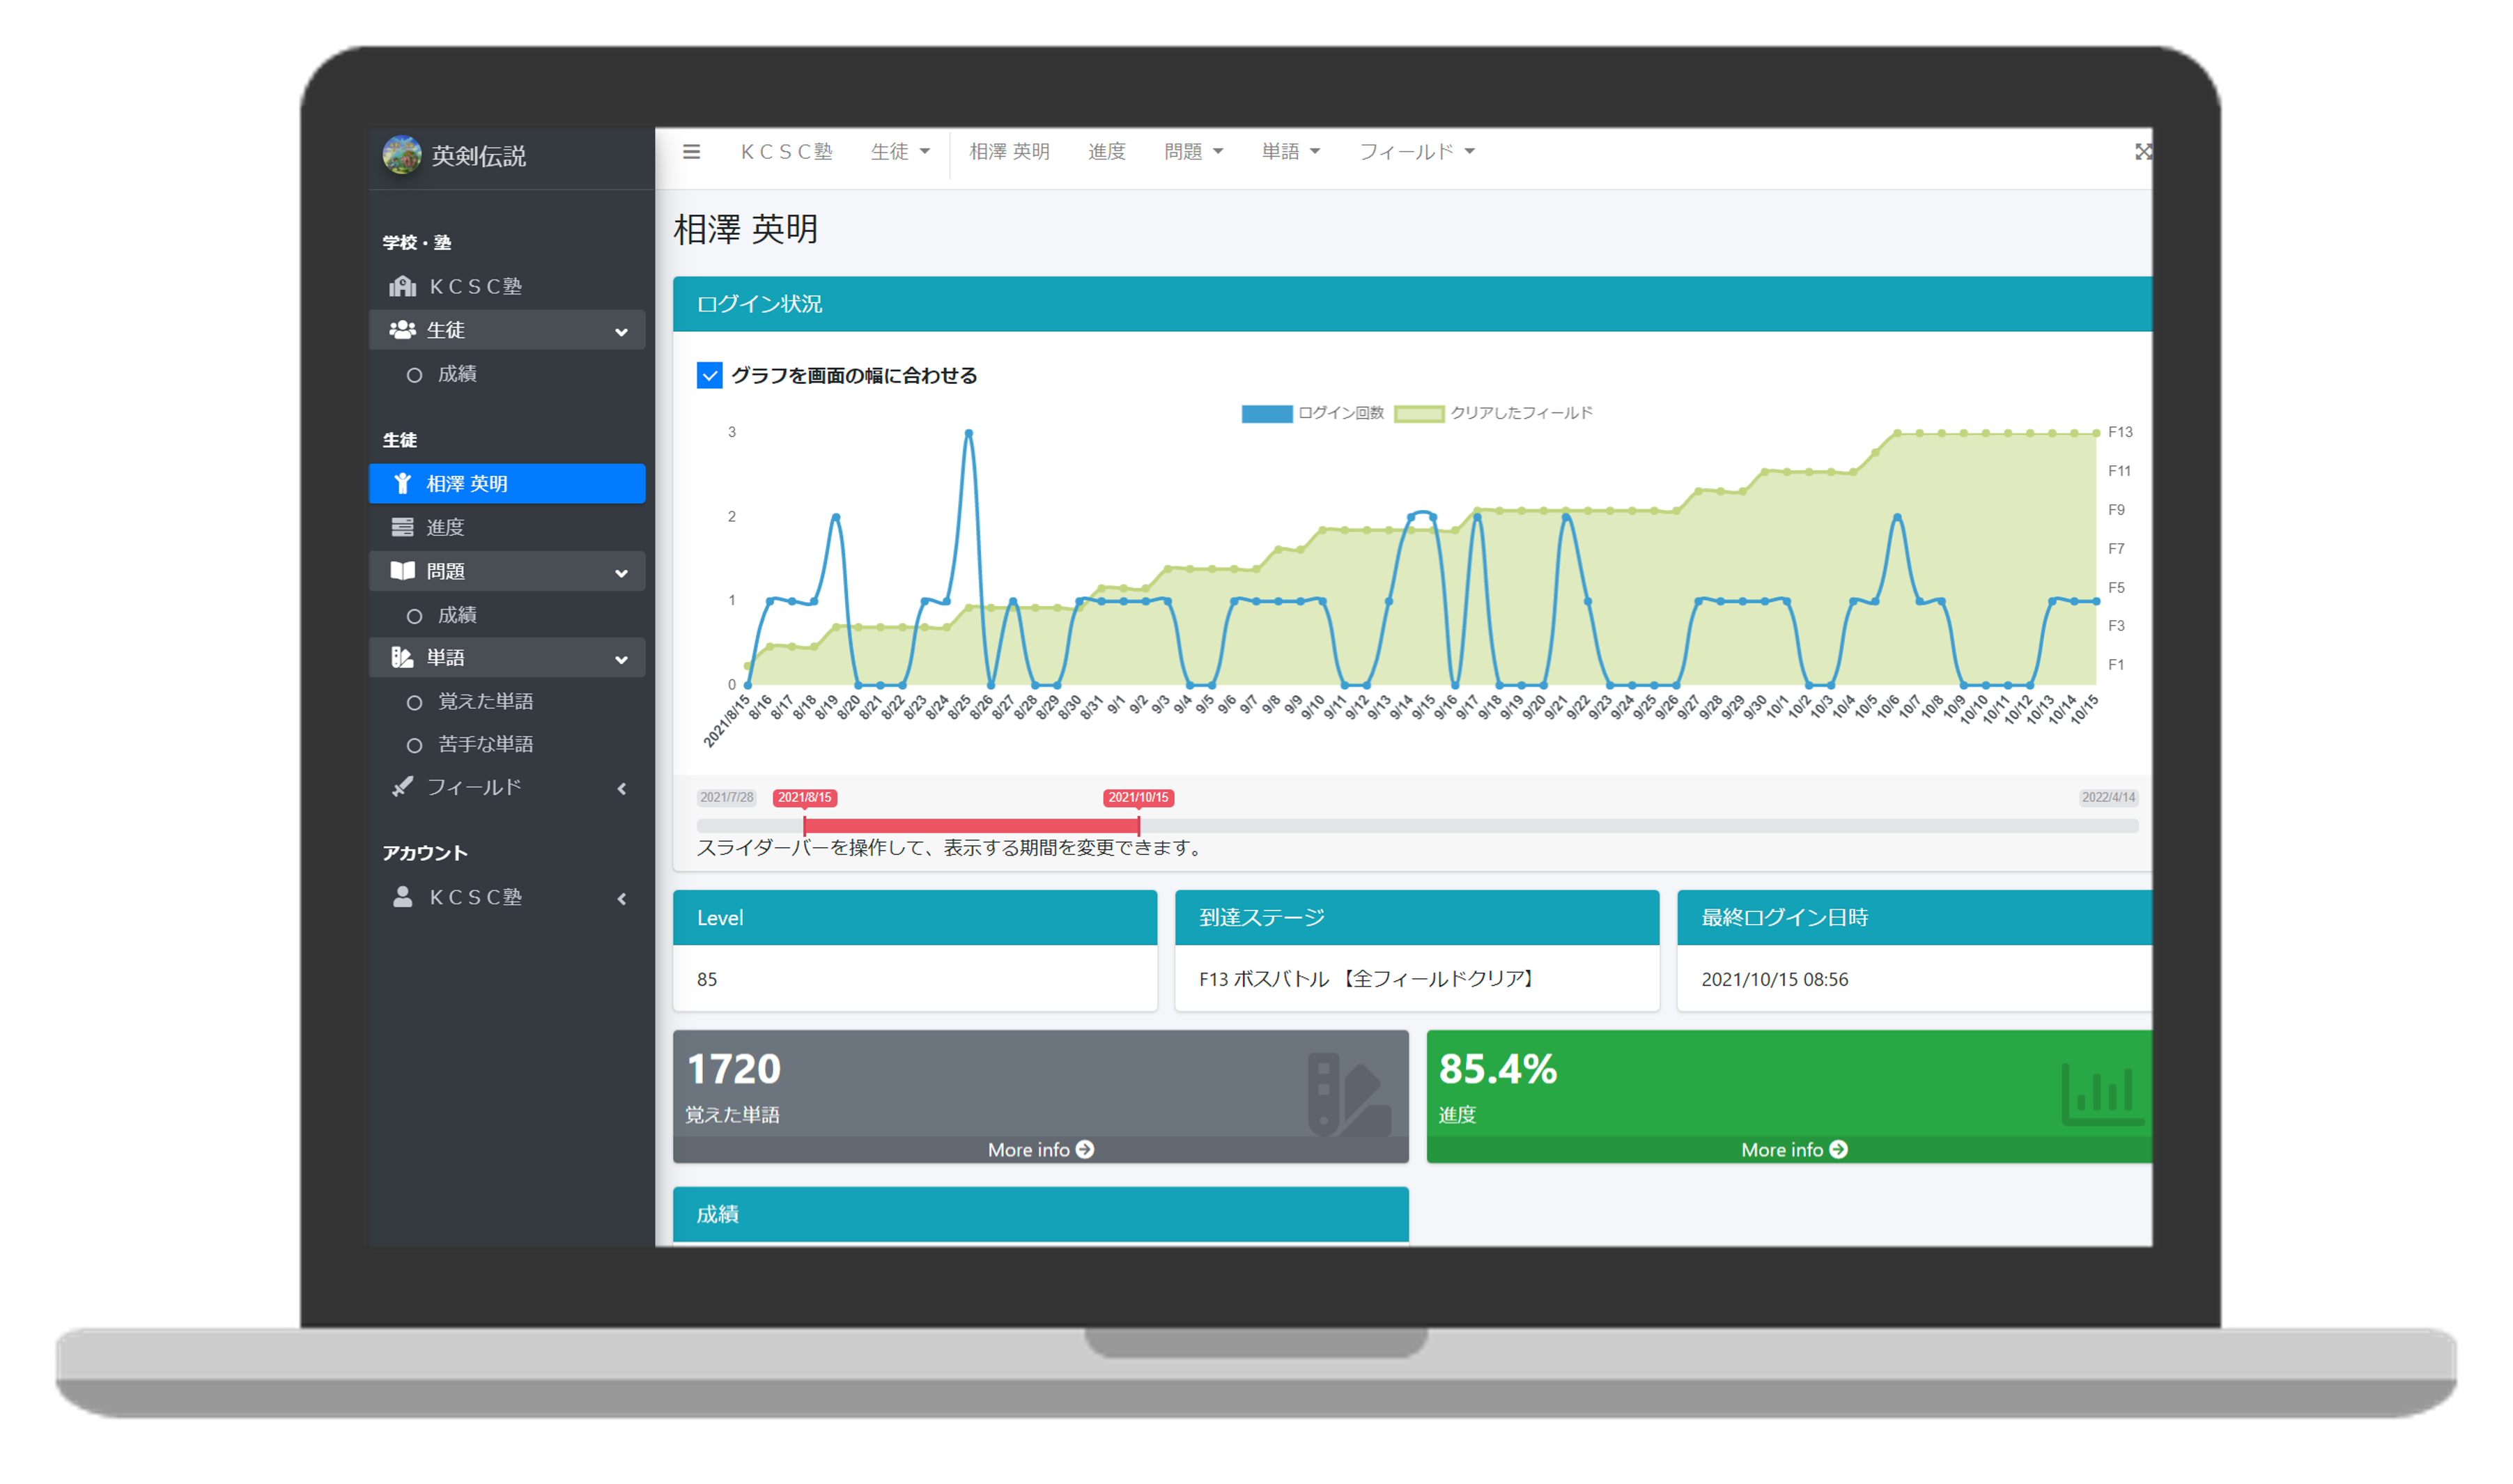This screenshot has width=2513, height=1484.
Task: Click the swatch icon beside 単語
Action: (x=402, y=658)
